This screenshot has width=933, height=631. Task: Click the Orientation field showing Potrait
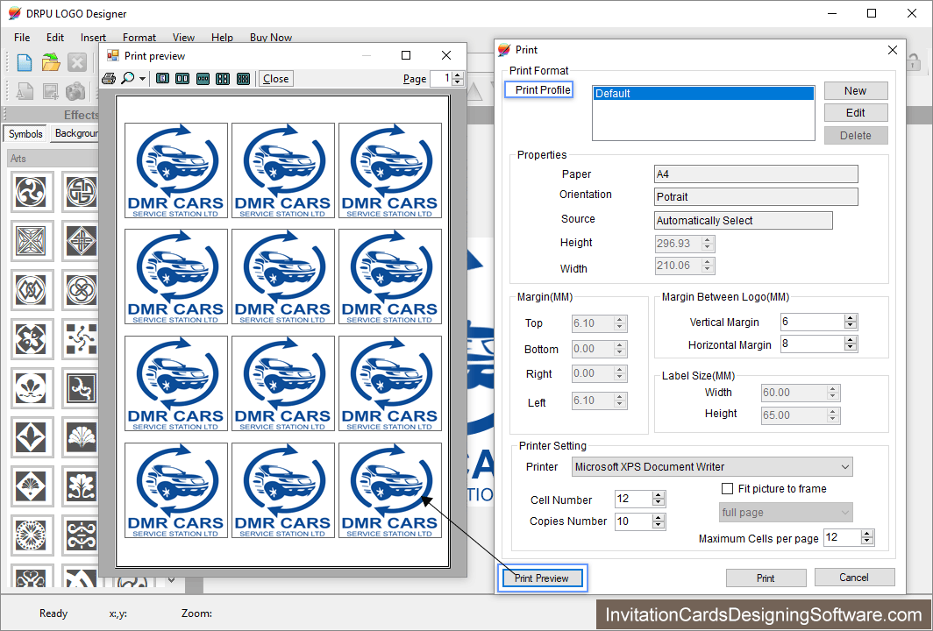[x=756, y=197]
